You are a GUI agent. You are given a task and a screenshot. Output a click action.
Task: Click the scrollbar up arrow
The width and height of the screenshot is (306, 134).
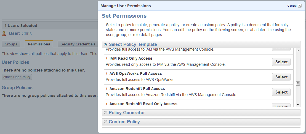pyautogui.click(x=298, y=51)
